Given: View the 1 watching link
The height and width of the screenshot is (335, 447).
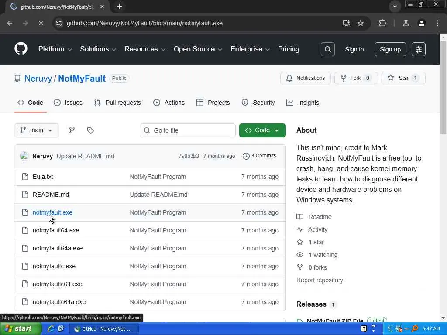Looking at the screenshot, I should pos(317,255).
